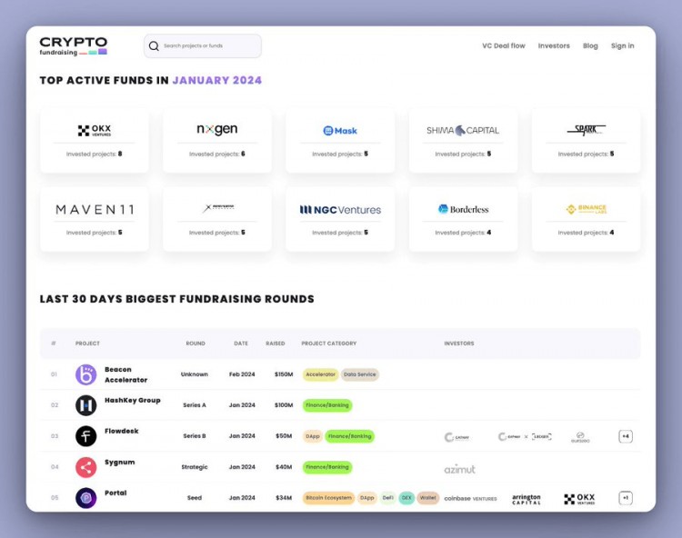Screen dimensions: 682x538
Task: Select the Accelerator category tag
Action: [320, 374]
